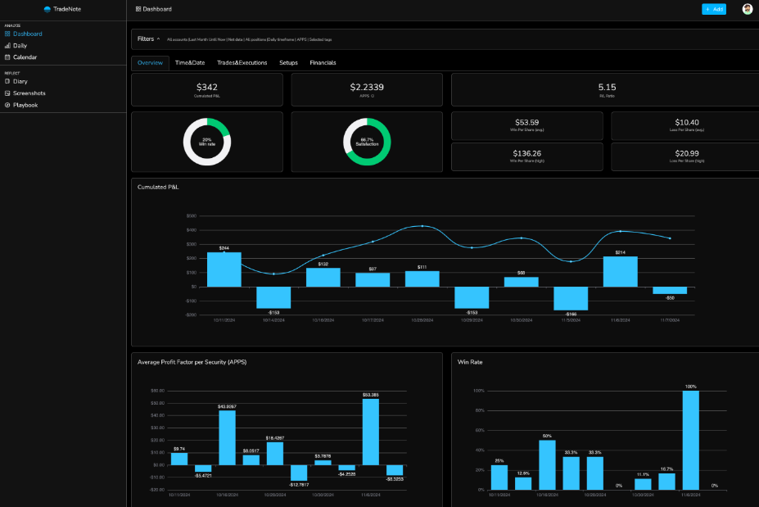Image resolution: width=759 pixels, height=507 pixels.
Task: Click the 66.7% Satisfaction donut chart
Action: coord(367,142)
